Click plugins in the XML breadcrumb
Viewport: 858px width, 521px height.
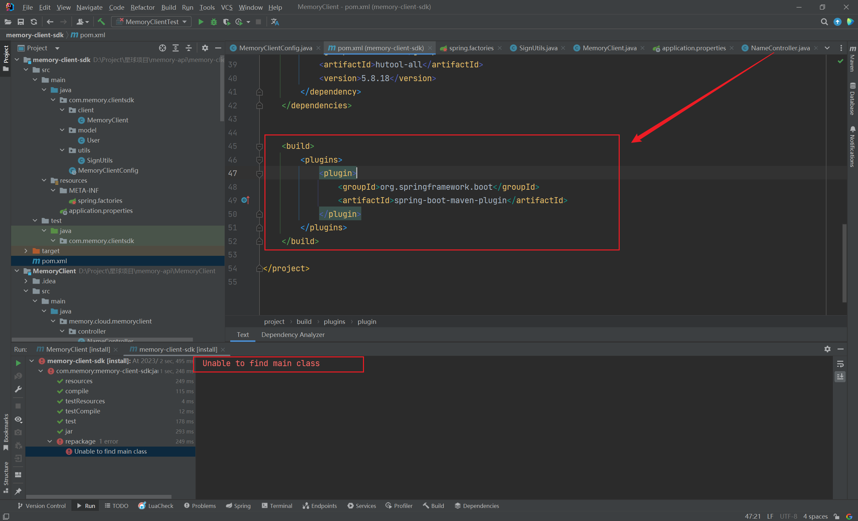tap(334, 322)
